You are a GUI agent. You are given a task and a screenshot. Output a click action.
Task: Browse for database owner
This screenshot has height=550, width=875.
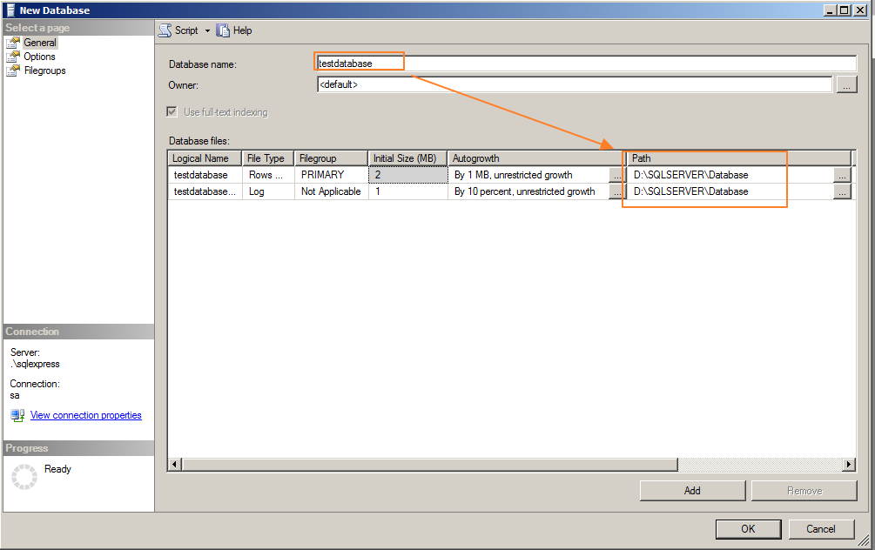pos(846,85)
